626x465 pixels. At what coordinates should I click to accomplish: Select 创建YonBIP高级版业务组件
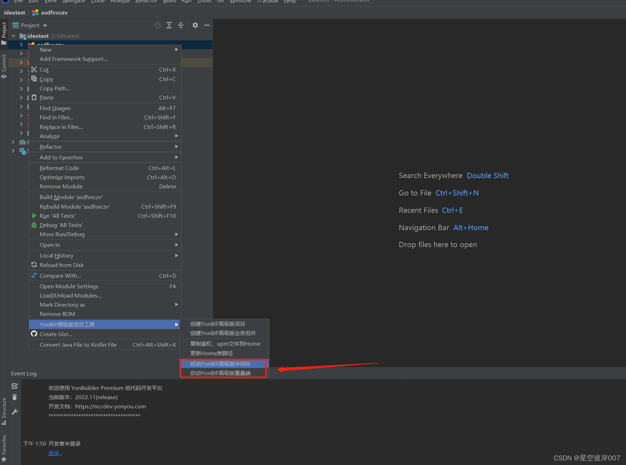224,333
